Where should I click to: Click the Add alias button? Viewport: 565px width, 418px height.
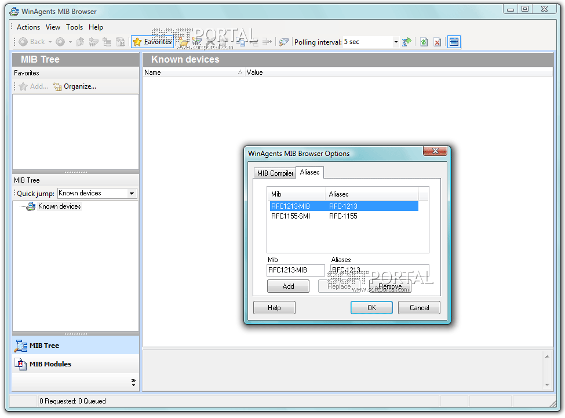[288, 286]
